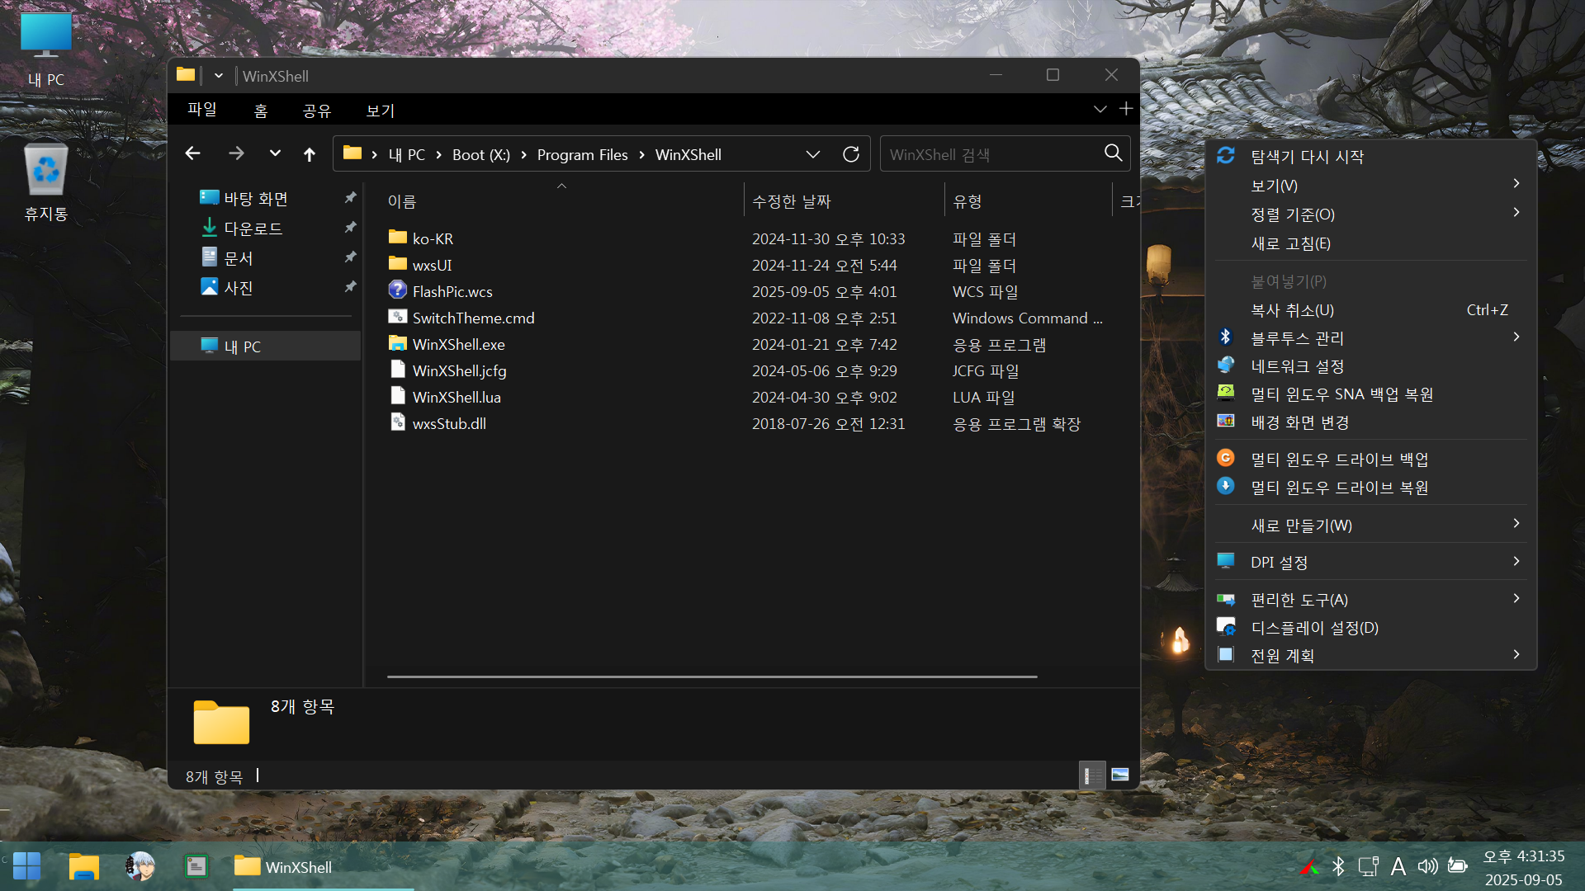The image size is (1585, 891).
Task: Expand the ribbon with chevron
Action: click(x=1100, y=110)
